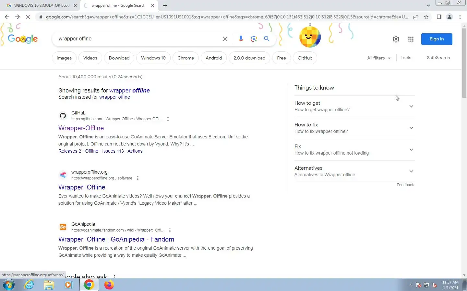Open the Actions sitelink
Screen dimensions: 467x291
pyautogui.click(x=135, y=151)
